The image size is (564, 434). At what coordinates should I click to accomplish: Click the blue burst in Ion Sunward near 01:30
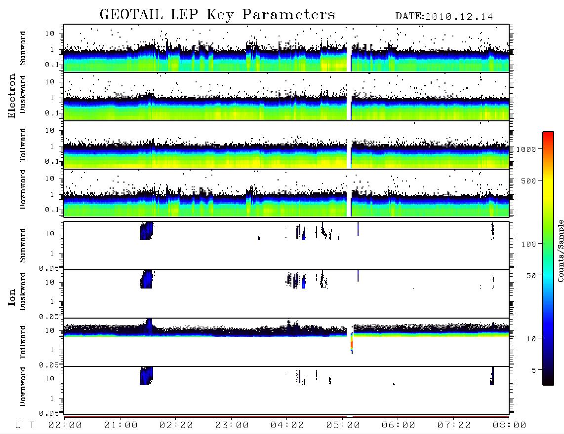(146, 231)
